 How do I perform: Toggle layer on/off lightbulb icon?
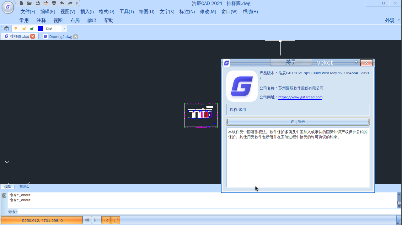(x=16, y=29)
